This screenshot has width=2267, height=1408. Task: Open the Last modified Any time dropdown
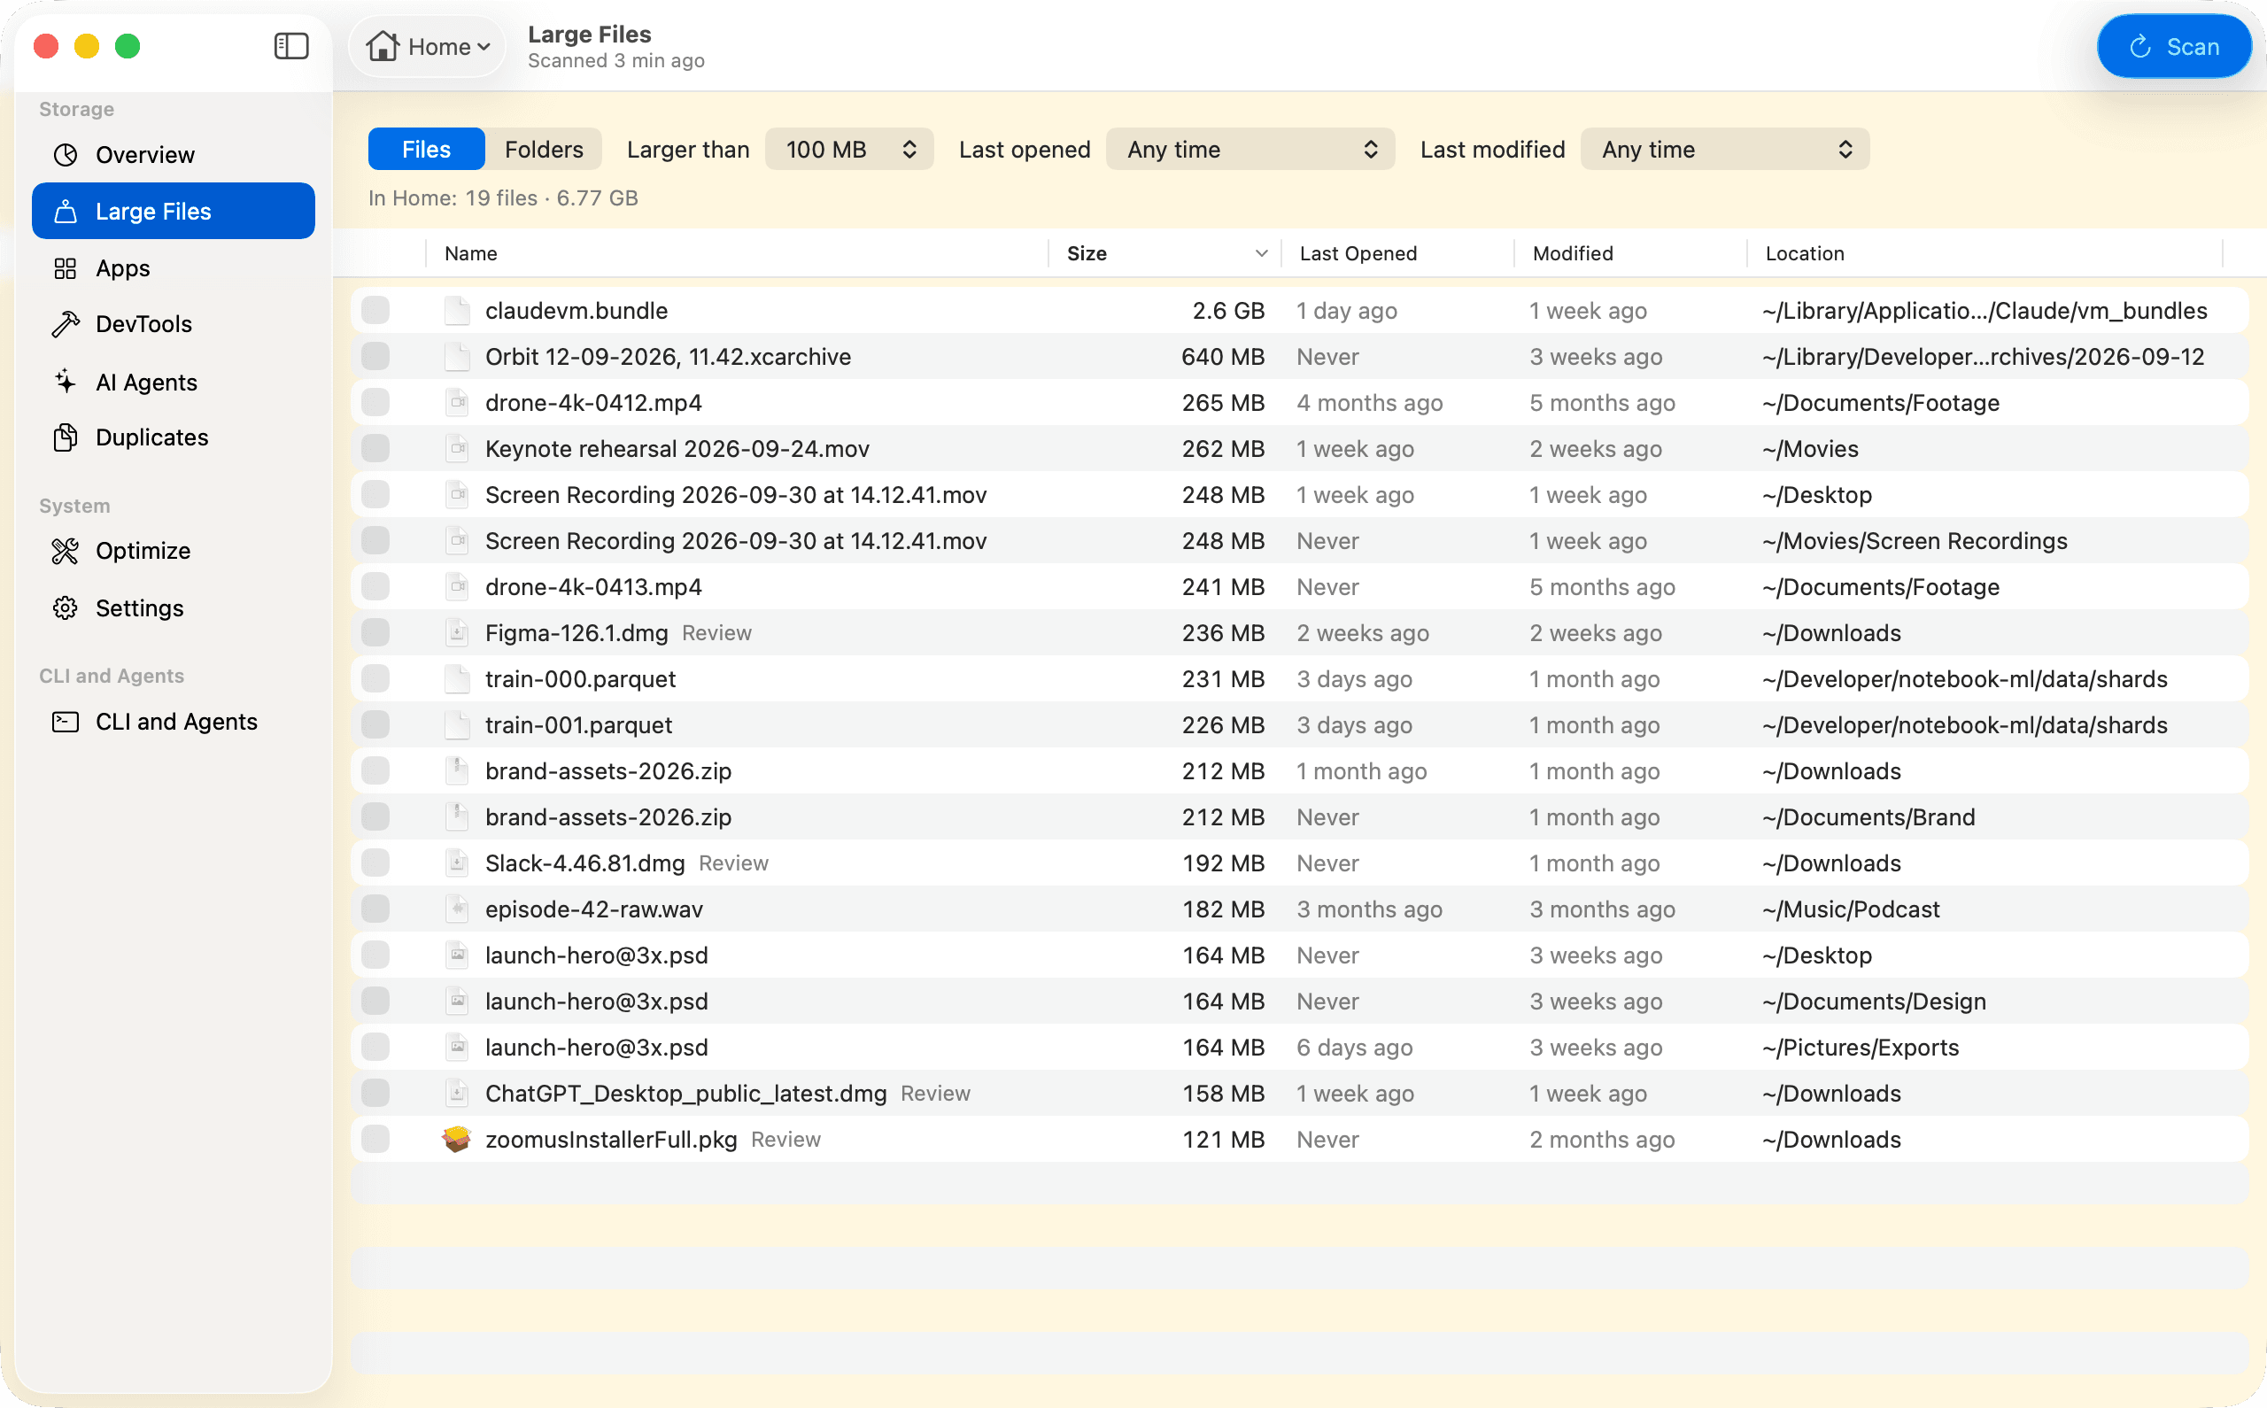tap(1724, 149)
